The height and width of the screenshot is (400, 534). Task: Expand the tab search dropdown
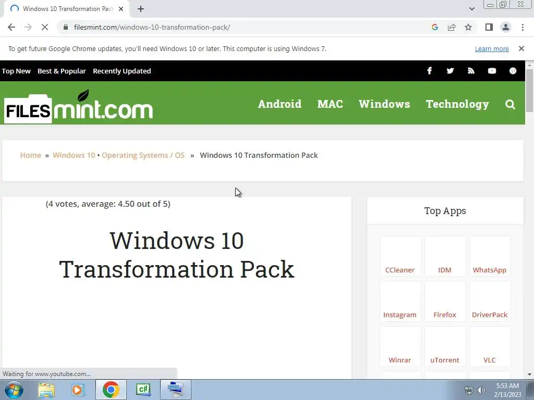(471, 9)
